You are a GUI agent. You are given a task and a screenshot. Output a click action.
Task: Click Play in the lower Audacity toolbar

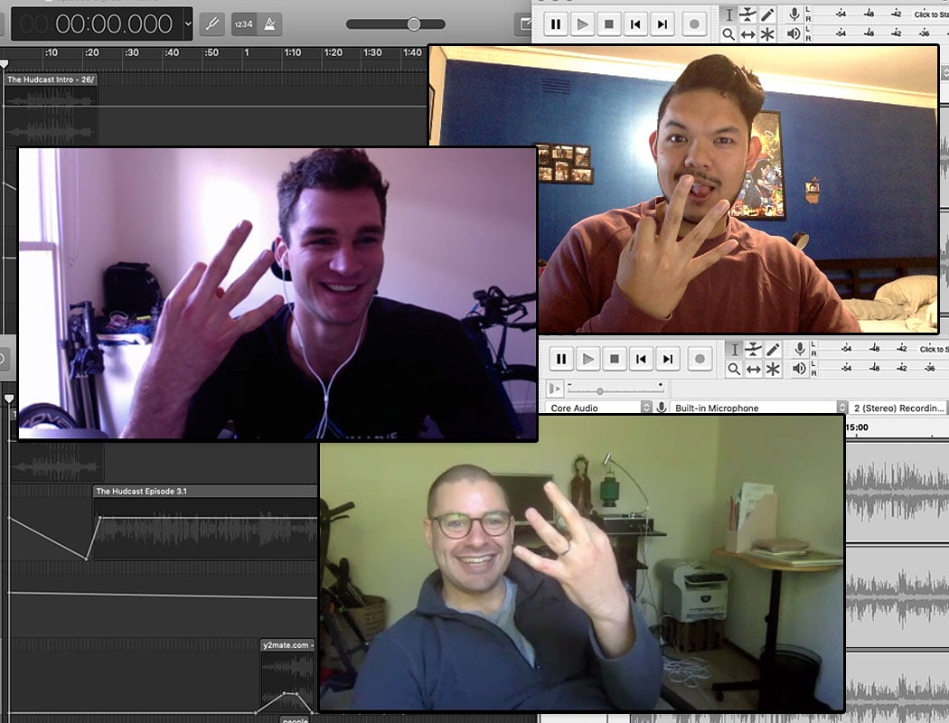(x=587, y=359)
